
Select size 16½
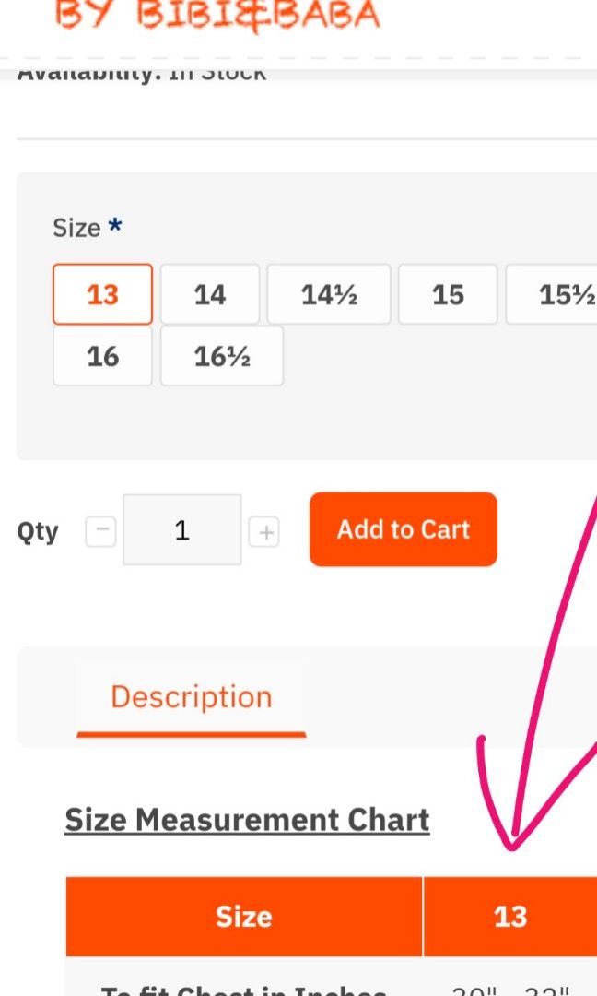tap(221, 356)
